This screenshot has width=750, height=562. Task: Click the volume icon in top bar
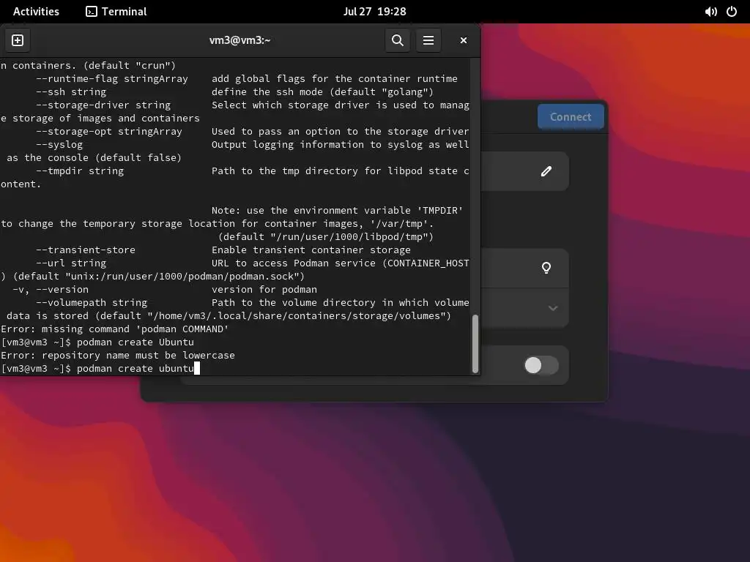point(710,12)
